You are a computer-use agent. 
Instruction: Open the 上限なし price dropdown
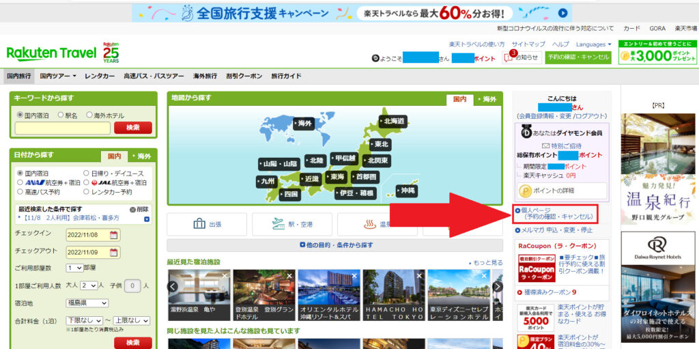point(132,320)
